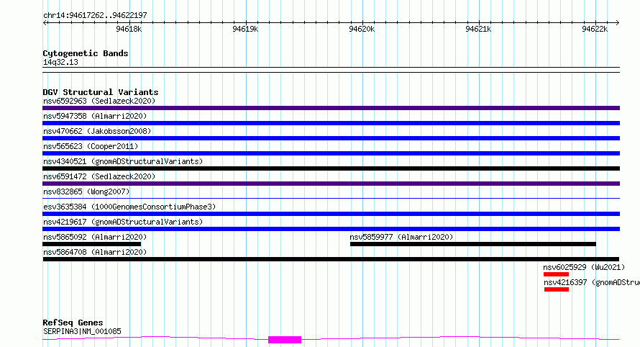The image size is (640, 347).
Task: Open nsv6591472 (Sedlazeck2020) label
Action: (x=99, y=176)
